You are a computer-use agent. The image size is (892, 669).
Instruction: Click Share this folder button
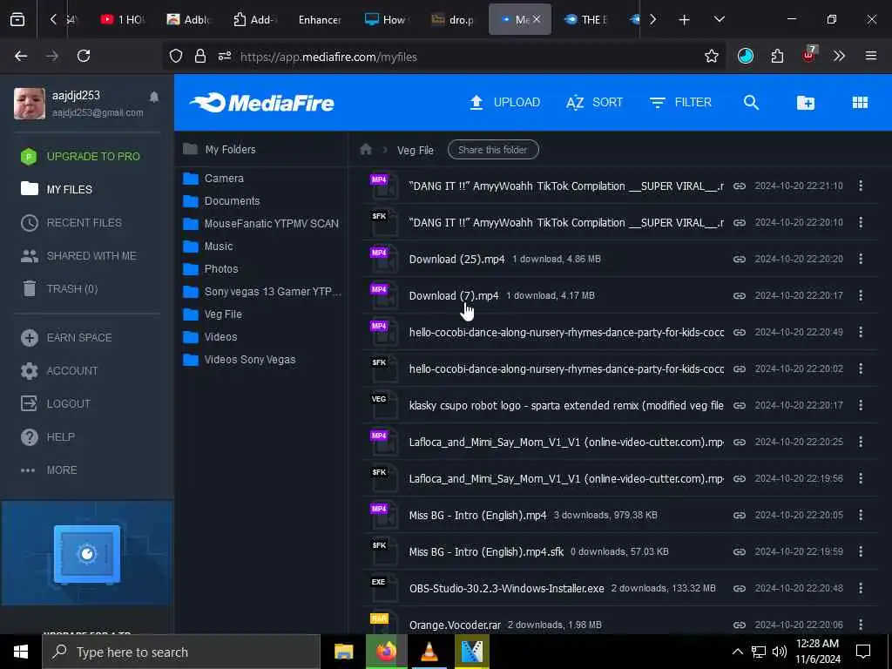pos(493,150)
